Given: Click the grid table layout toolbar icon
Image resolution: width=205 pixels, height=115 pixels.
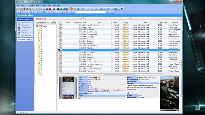Looking at the screenshot, I should (78, 9).
